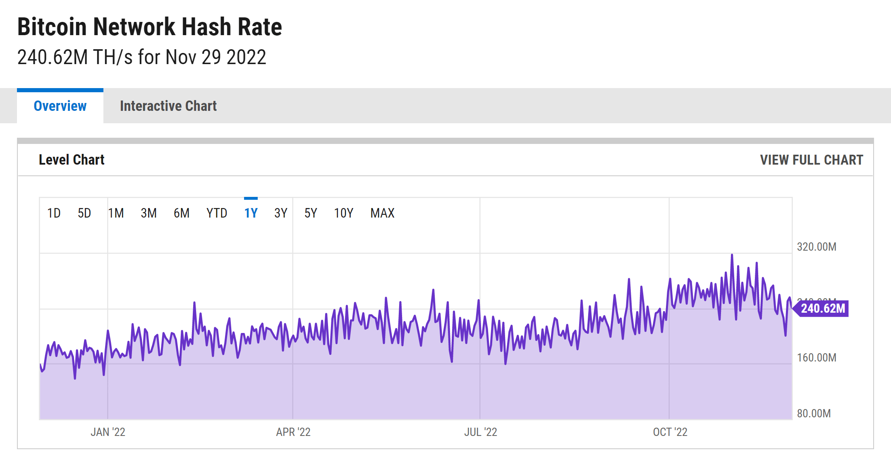
Task: Switch to the Overview tab
Action: [60, 106]
